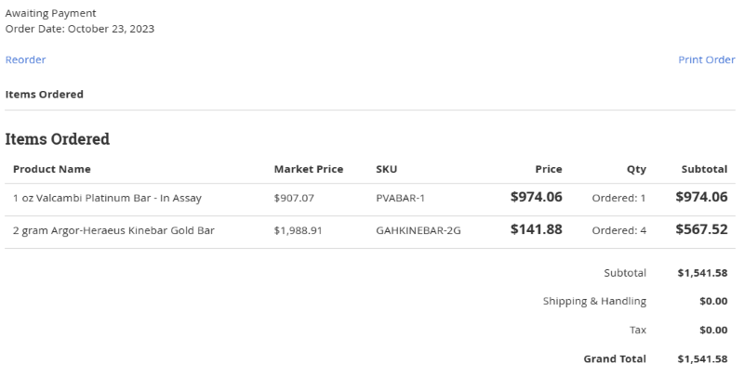Image resolution: width=744 pixels, height=376 pixels.
Task: Click the $1,988.91 market price
Action: coord(299,230)
